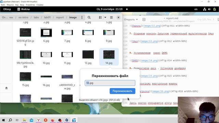Open VirtualBox Вид menu
Image resolution: width=219 pixels, height=123 pixels.
click(17, 5)
